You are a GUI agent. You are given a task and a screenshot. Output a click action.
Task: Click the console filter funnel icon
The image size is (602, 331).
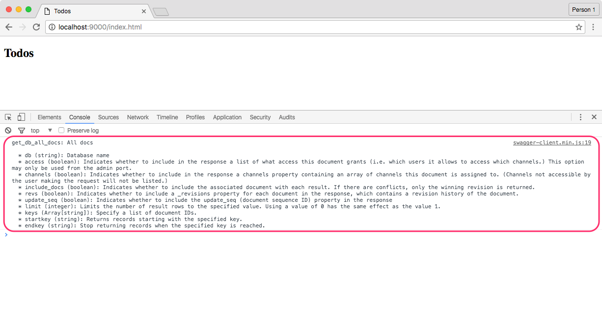(x=21, y=131)
